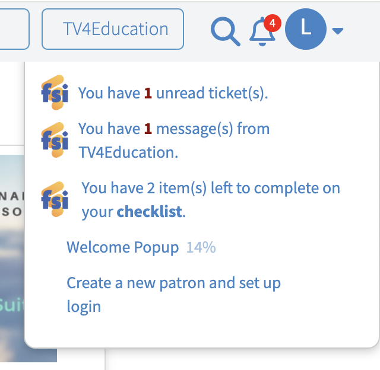This screenshot has width=380, height=370.
Task: Click the TV4Education button in header
Action: point(113,29)
